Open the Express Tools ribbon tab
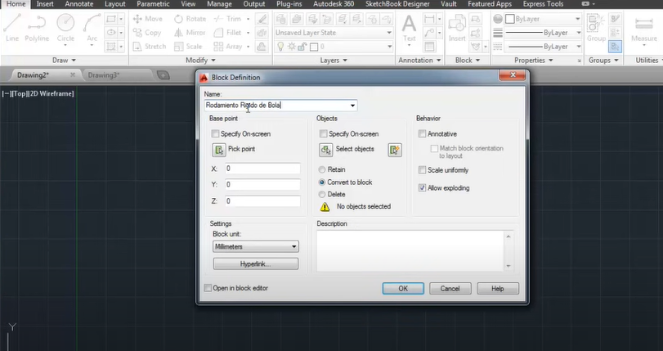The width and height of the screenshot is (663, 351). (543, 4)
